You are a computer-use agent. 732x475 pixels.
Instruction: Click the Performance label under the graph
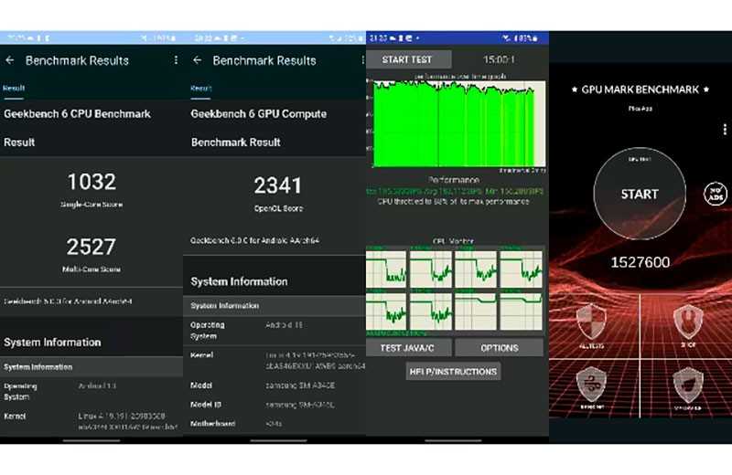454,180
